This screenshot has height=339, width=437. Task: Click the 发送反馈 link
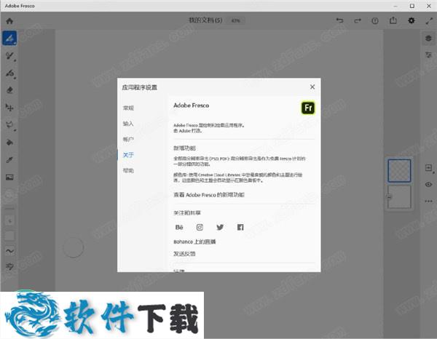point(184,254)
